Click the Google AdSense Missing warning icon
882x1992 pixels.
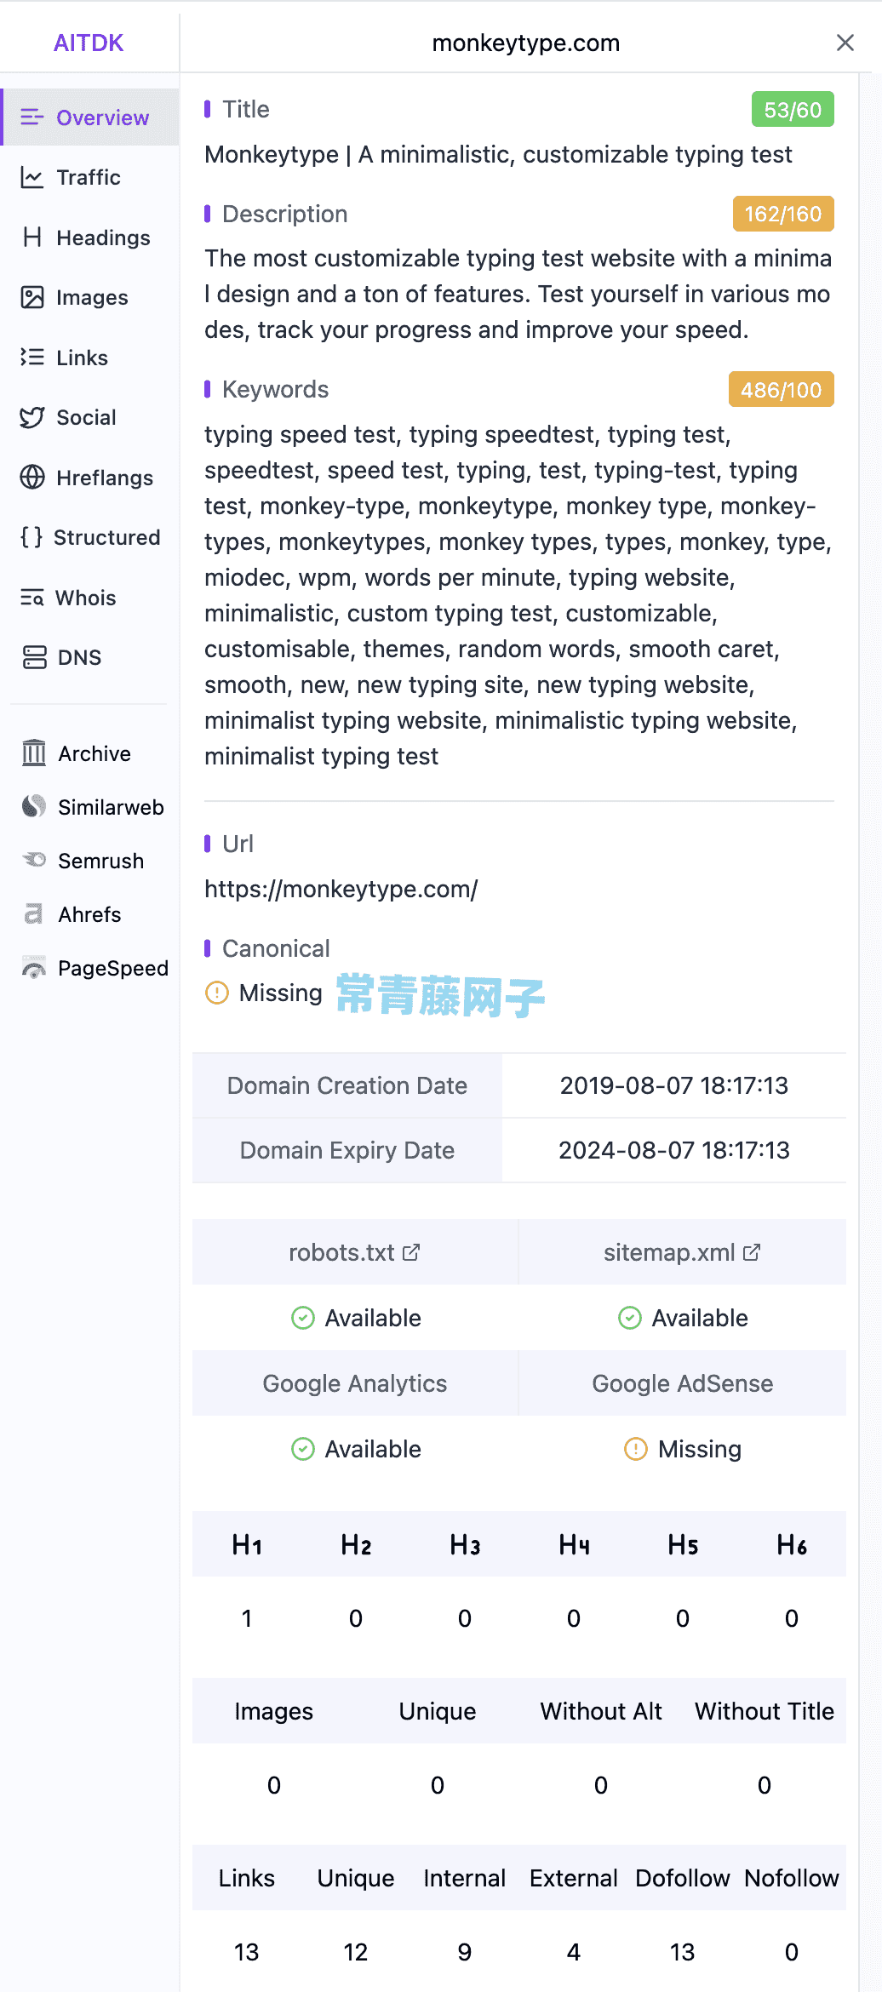(636, 1449)
